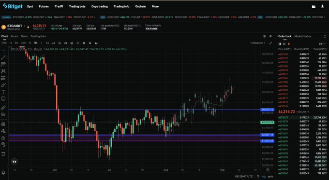
Task: Open the Futures menu
Action: click(x=44, y=6)
